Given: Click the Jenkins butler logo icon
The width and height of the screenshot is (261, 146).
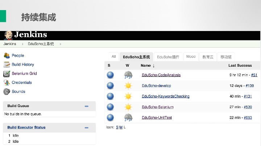Looking at the screenshot, I should pyautogui.click(x=8, y=35).
